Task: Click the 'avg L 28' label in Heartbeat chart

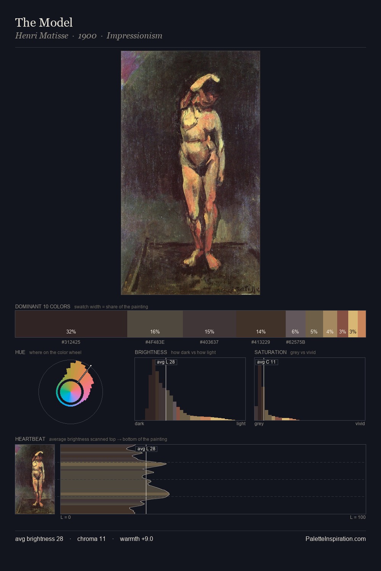Action: tap(146, 449)
